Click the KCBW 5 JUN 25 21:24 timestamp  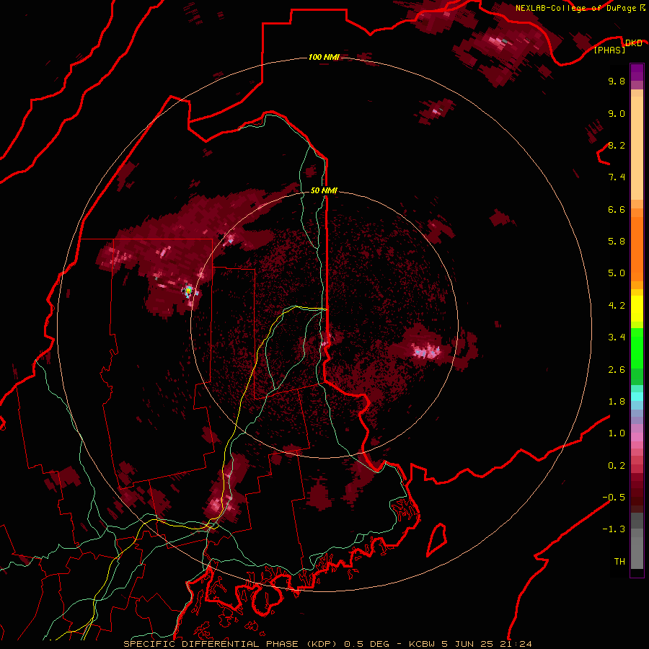click(x=470, y=644)
